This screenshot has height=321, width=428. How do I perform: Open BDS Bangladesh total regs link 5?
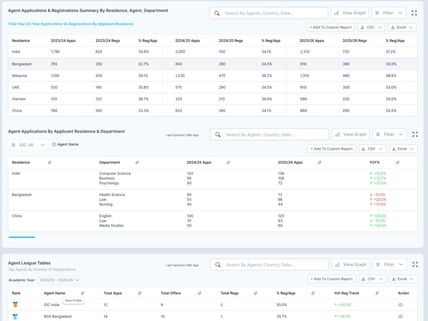coord(222,317)
